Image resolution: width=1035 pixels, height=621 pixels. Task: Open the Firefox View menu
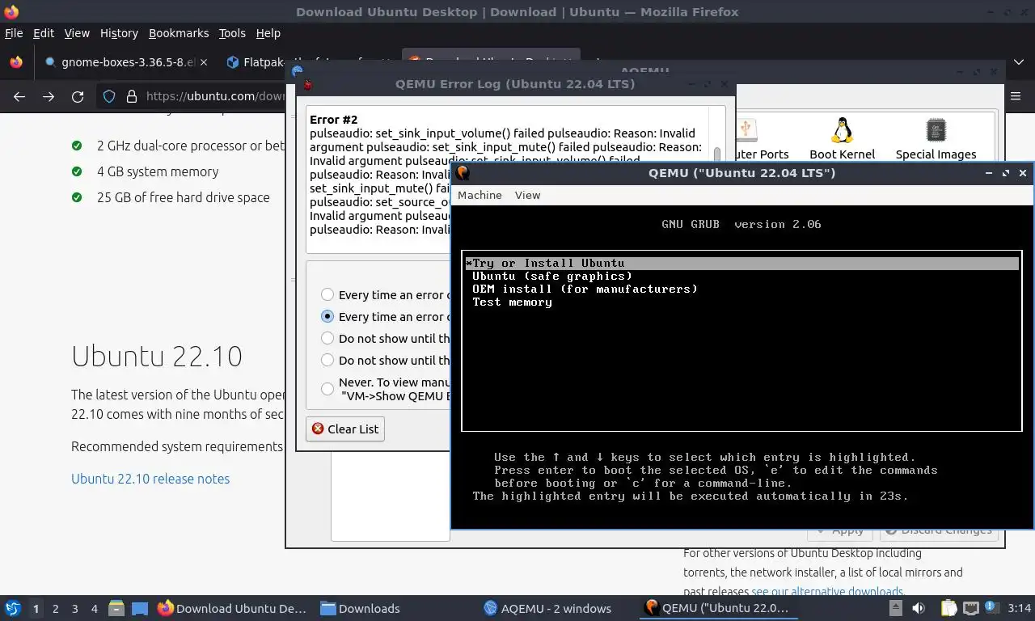[x=77, y=33]
